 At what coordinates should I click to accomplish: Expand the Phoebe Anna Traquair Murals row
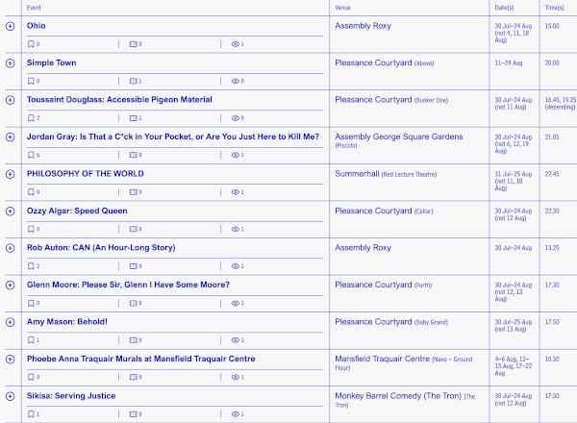tap(11, 360)
